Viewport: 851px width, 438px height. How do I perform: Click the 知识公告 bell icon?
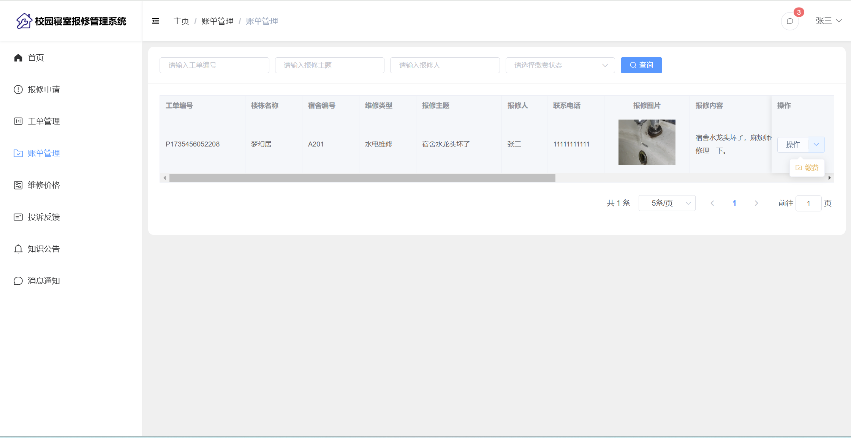(18, 249)
